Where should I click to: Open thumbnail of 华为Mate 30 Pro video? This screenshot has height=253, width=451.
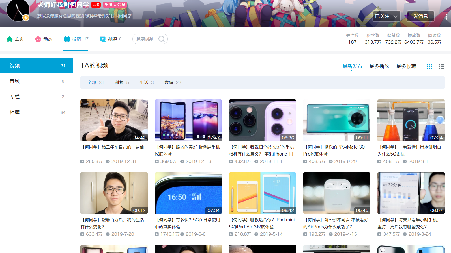coord(337,120)
